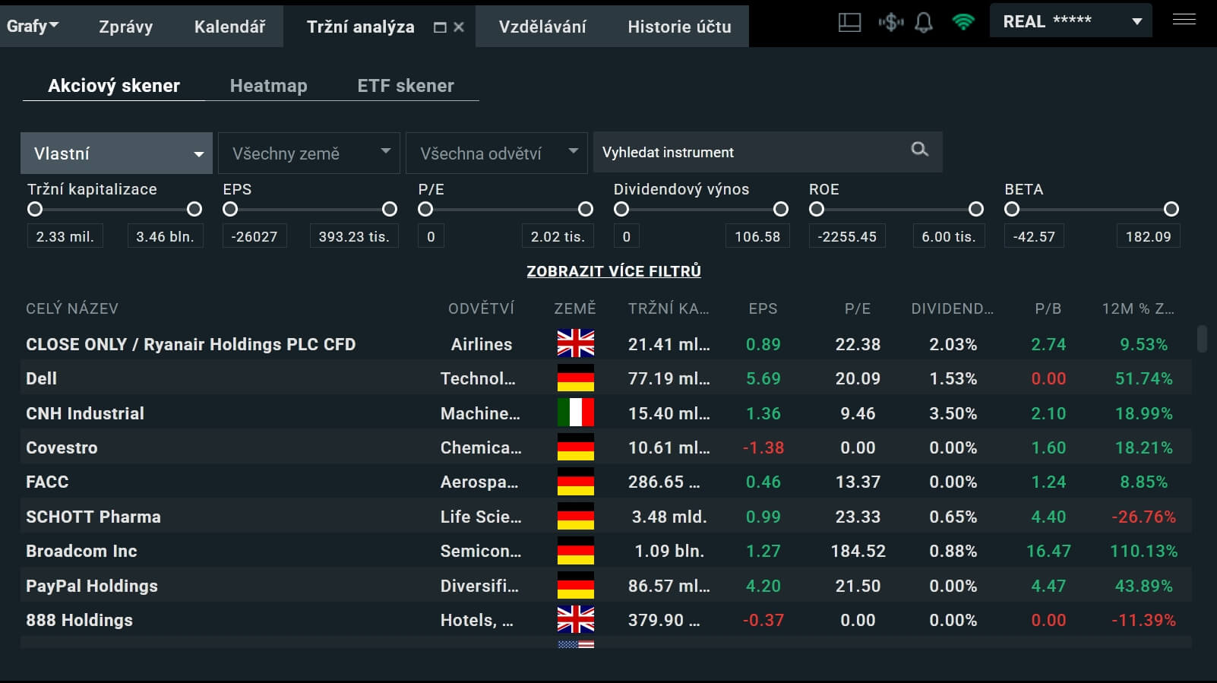Image resolution: width=1217 pixels, height=683 pixels.
Task: Close the Tržní analýza tab
Action: (459, 27)
